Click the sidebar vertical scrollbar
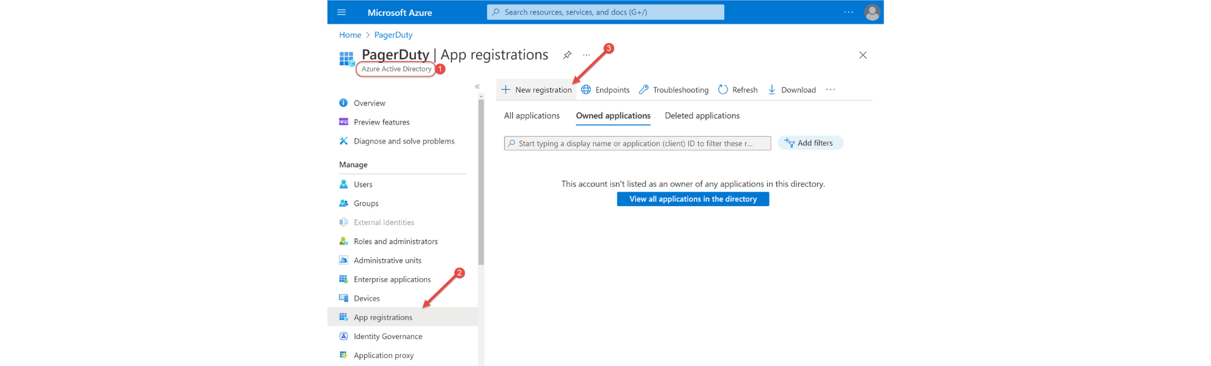Viewport: 1211px width, 366px height. (x=481, y=182)
